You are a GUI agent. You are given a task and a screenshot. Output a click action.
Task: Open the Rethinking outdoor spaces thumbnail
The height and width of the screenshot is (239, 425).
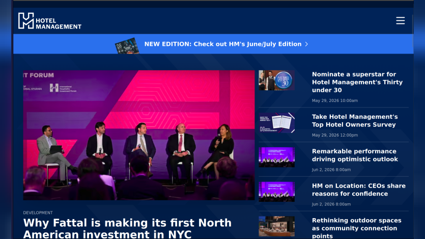[276, 226]
